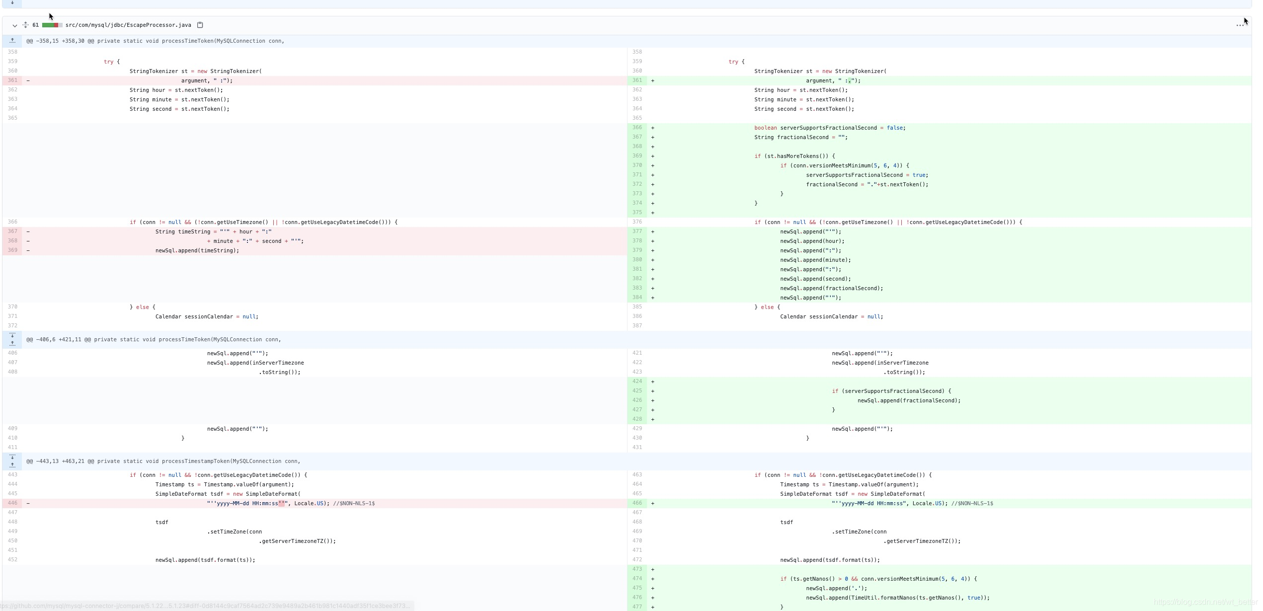
Task: Click the diffstat color bar next to 61
Action: 52,25
